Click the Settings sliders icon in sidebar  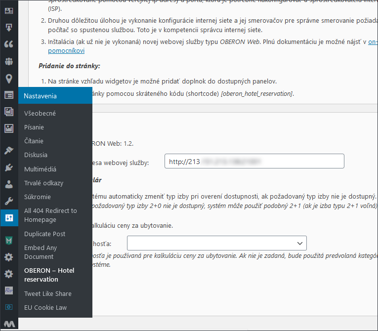point(9,218)
